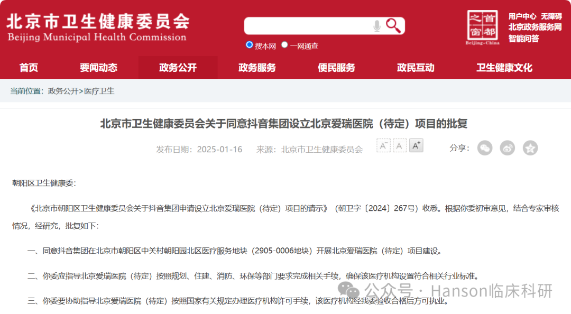Share the article via WeChat icon

(485, 148)
